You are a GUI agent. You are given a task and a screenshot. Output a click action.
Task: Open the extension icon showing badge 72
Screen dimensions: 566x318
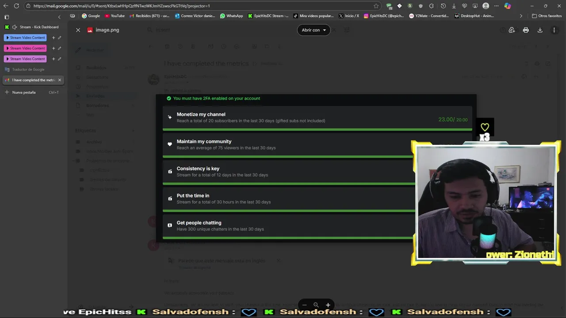click(389, 6)
